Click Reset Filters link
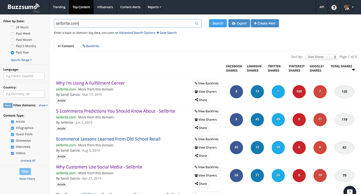This screenshot has height=194, width=361. tap(27, 179)
